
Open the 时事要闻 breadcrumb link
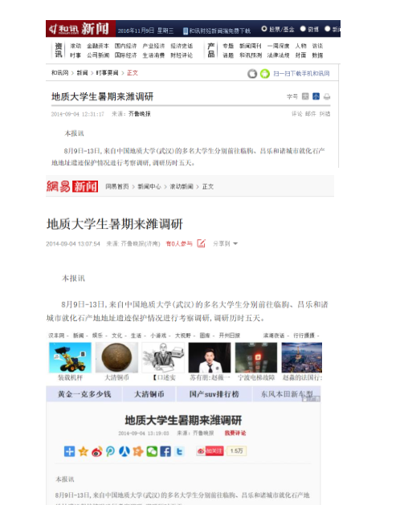coord(108,73)
